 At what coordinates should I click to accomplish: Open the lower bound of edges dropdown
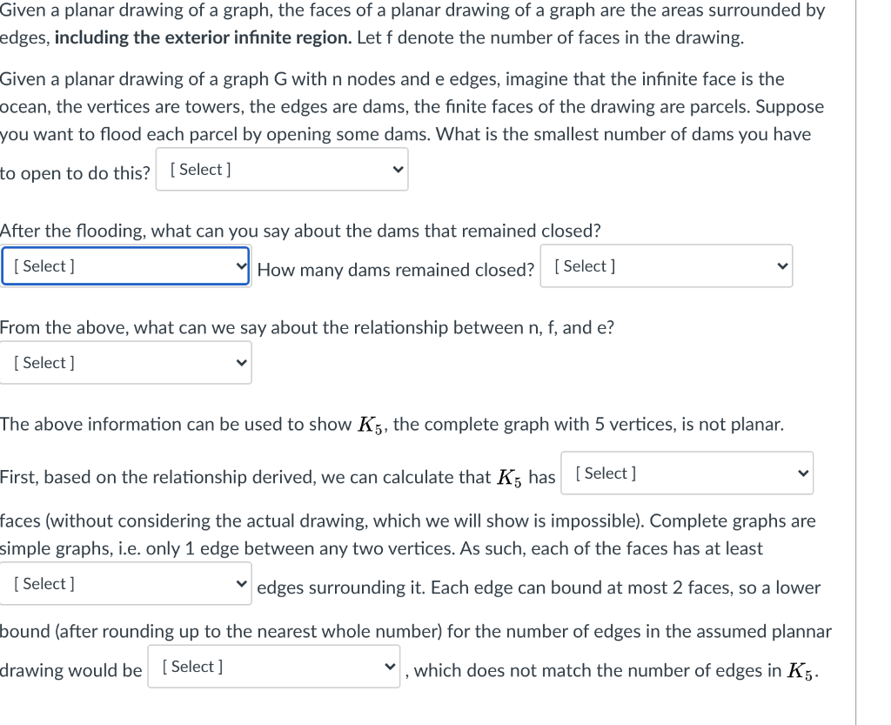coord(273,667)
